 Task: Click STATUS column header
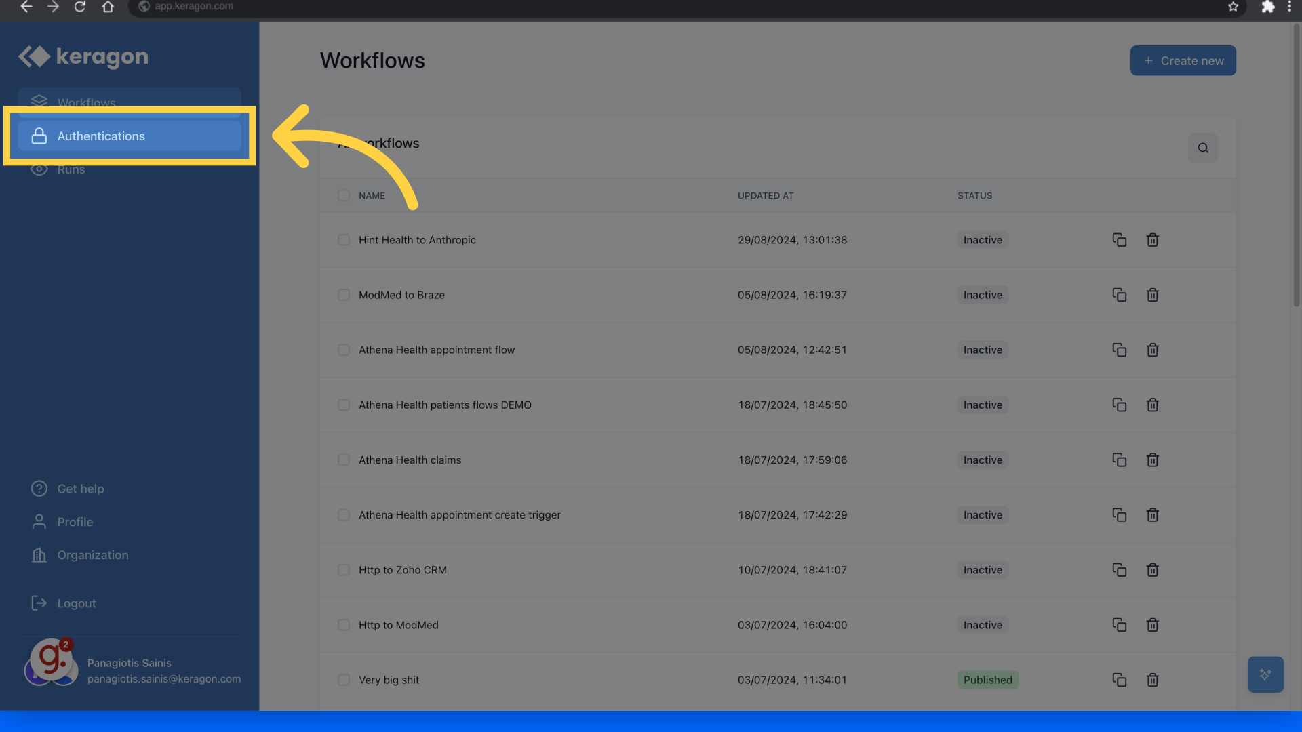click(974, 196)
